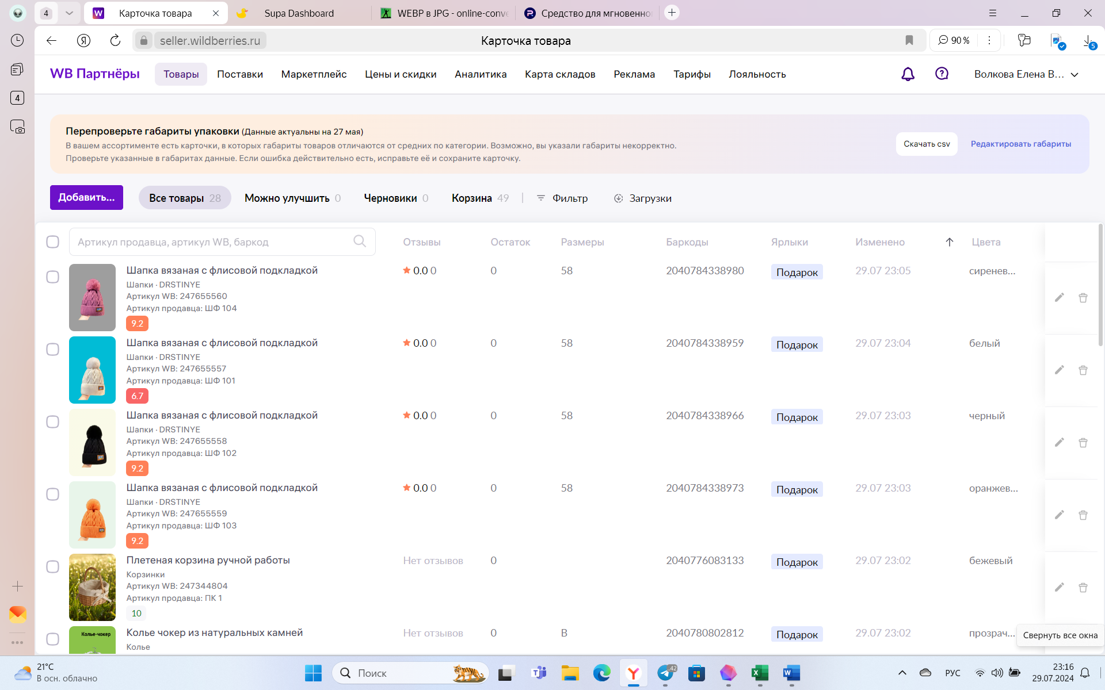The image size is (1105, 690).
Task: Open the WB Партнёры logo link
Action: coord(95,74)
